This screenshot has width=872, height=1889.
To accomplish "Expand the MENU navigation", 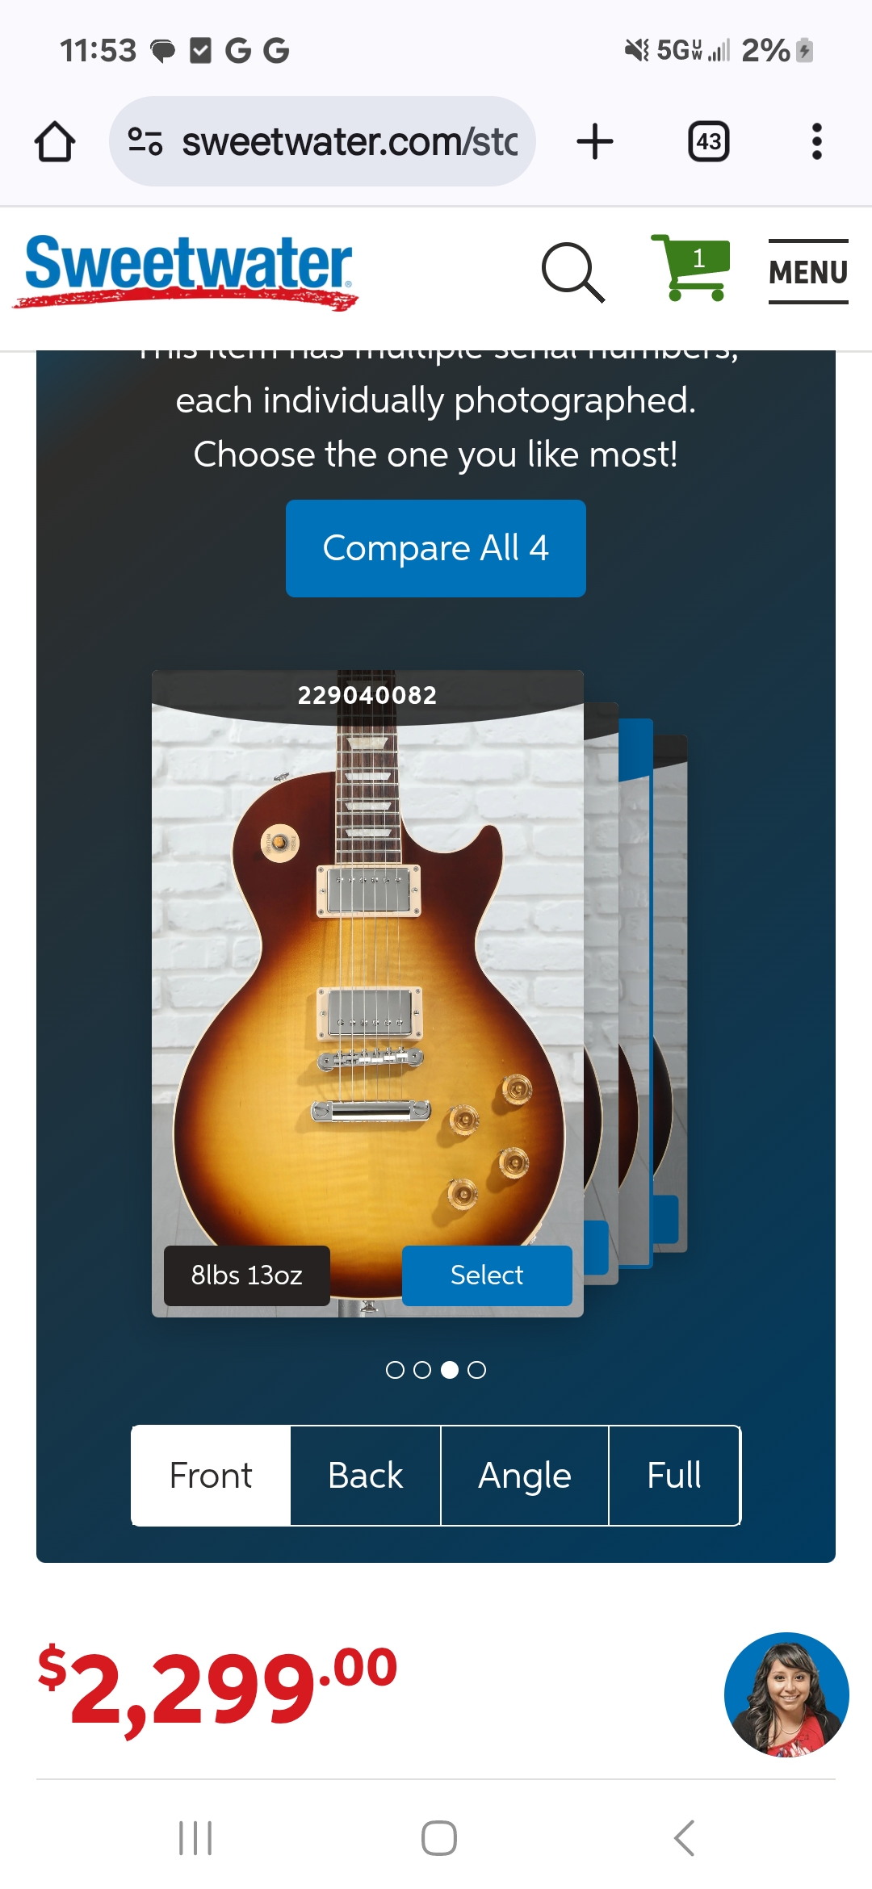I will pos(808,272).
